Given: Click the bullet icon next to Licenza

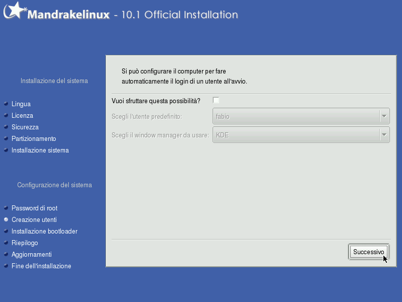Looking at the screenshot, I should [6, 116].
